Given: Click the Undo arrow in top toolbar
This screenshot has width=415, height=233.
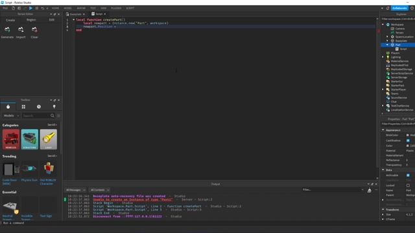Looking at the screenshot, I should tap(42, 8).
